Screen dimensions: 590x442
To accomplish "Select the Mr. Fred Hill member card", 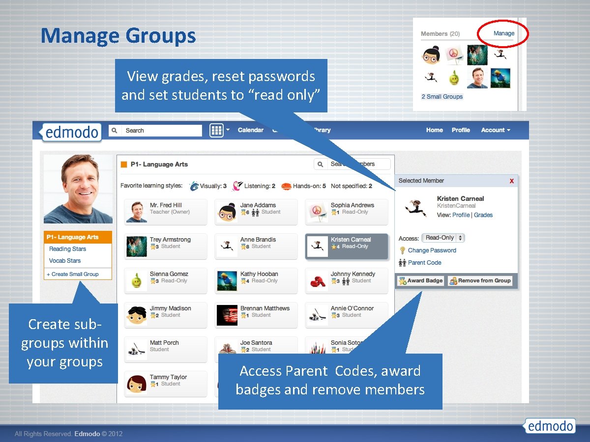I will coord(166,212).
